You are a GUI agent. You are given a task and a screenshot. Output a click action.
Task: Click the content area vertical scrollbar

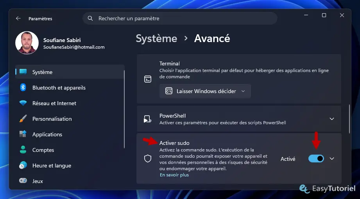[x=349, y=119]
